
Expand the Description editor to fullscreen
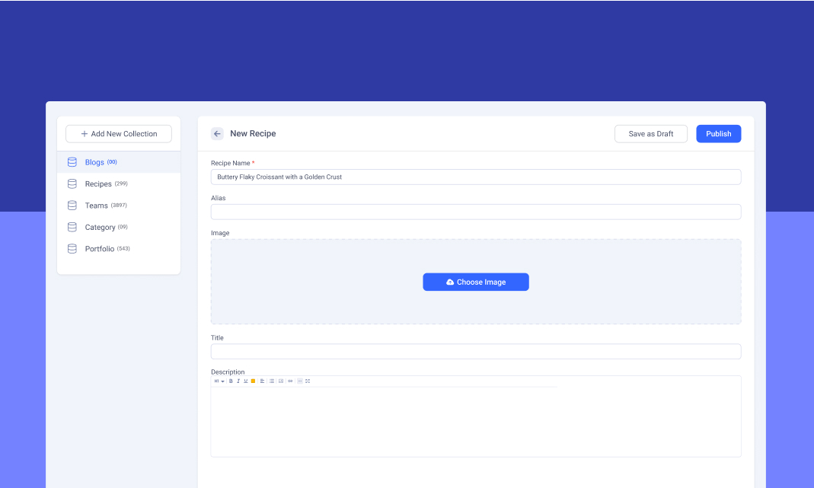click(x=308, y=381)
